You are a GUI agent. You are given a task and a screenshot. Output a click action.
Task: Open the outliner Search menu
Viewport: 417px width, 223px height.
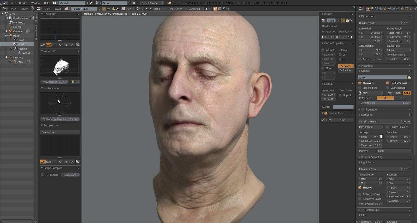[x=24, y=9]
